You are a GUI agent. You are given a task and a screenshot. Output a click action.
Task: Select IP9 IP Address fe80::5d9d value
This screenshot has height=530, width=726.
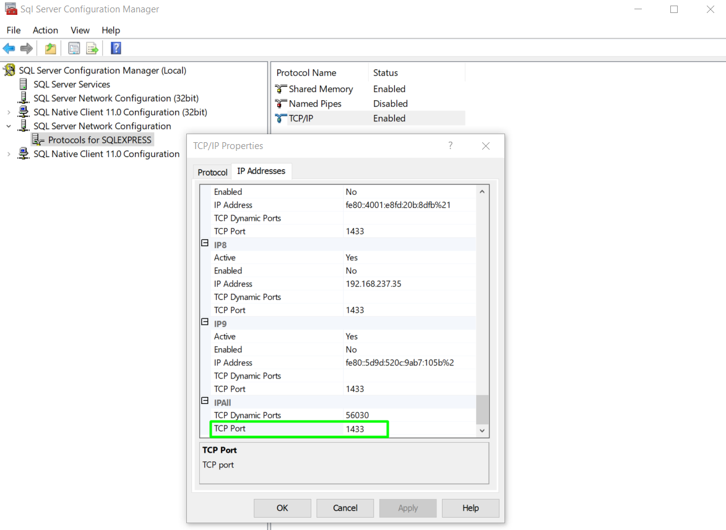[410, 362]
